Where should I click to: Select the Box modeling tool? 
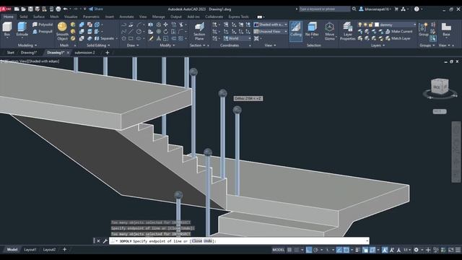click(x=7, y=29)
